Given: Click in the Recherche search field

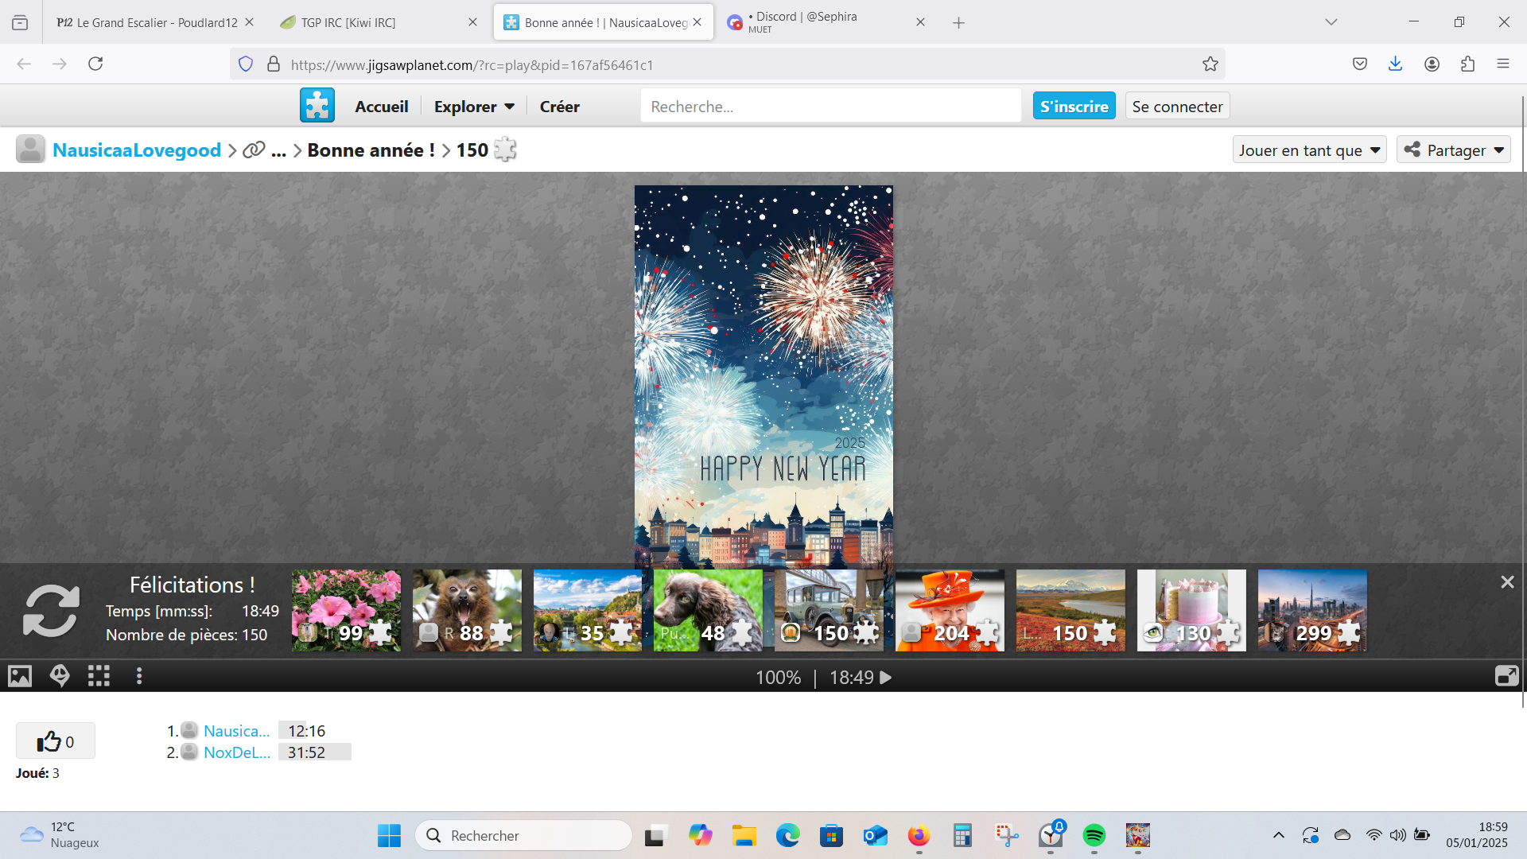Looking at the screenshot, I should pos(830,107).
